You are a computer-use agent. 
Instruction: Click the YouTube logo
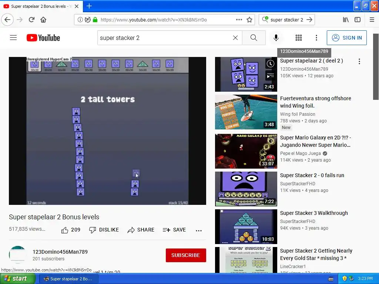[x=43, y=38]
